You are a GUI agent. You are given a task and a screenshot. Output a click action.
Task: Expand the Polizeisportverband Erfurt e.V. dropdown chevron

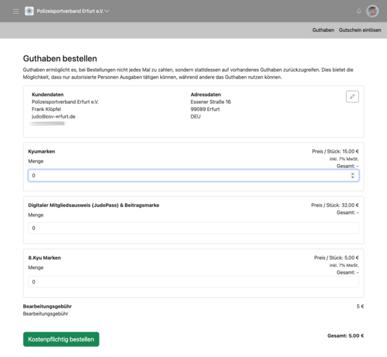107,11
